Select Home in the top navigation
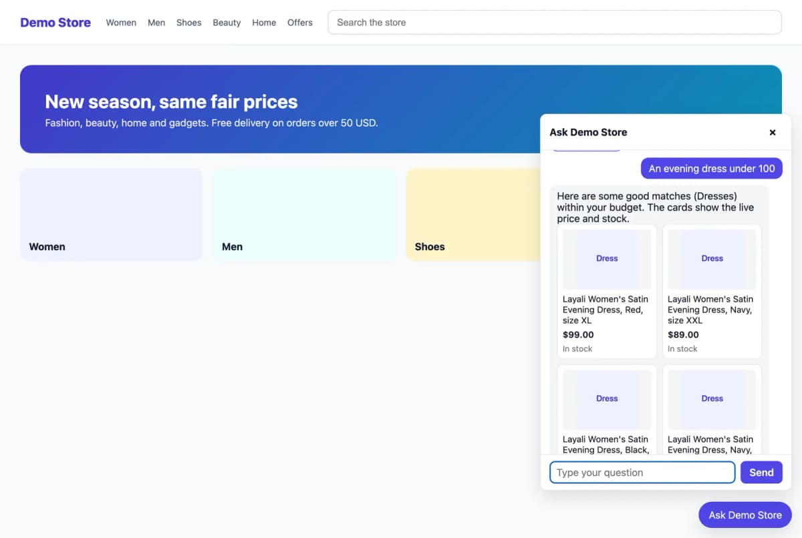 [x=264, y=22]
